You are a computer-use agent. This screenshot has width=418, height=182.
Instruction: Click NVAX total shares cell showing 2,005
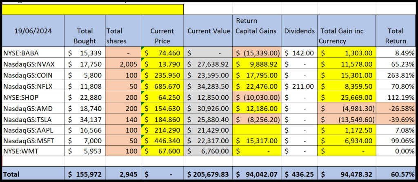pyautogui.click(x=123, y=64)
